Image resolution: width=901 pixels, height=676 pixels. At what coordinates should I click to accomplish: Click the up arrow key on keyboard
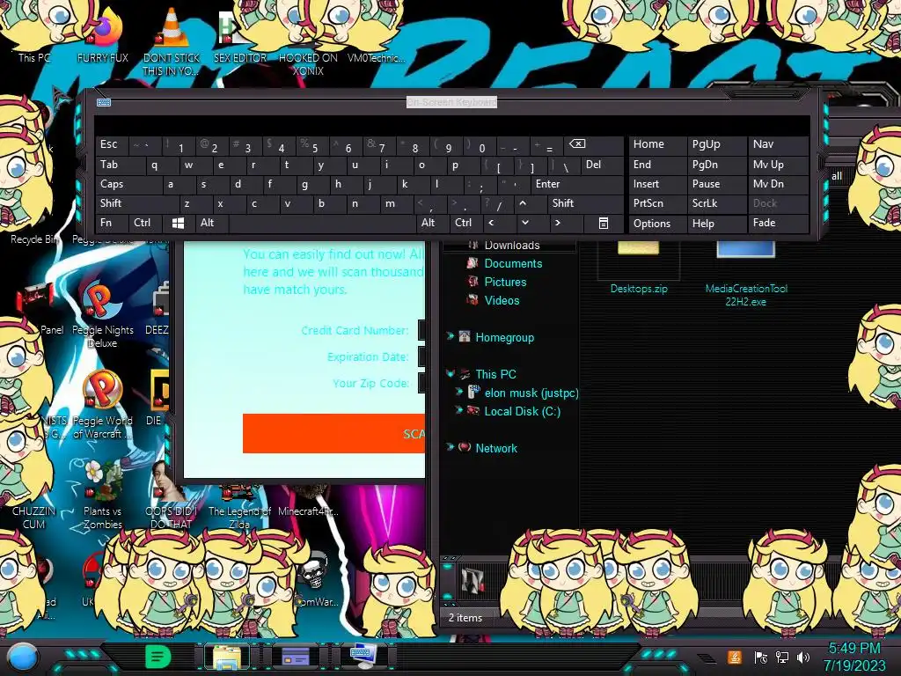tap(523, 203)
